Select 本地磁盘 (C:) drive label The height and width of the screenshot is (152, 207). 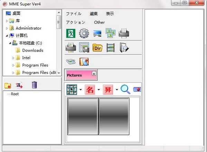click(x=30, y=43)
